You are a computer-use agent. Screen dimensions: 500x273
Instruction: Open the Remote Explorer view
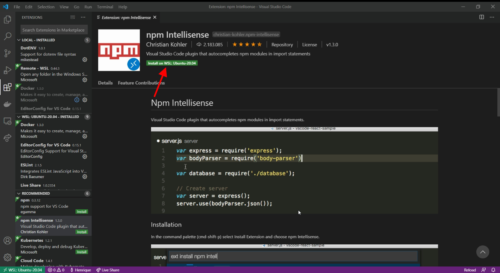click(x=7, y=121)
